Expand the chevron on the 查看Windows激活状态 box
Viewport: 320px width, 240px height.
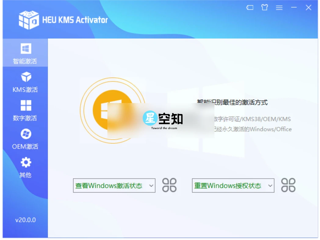pos(151,185)
